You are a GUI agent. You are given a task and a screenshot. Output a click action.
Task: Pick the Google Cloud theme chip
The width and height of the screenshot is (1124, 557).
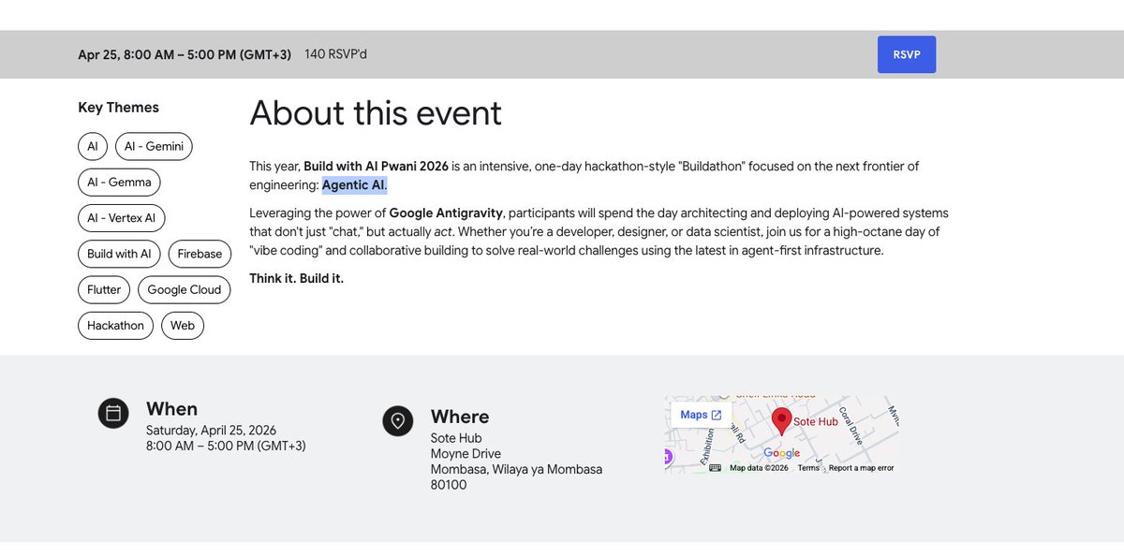[x=184, y=289]
